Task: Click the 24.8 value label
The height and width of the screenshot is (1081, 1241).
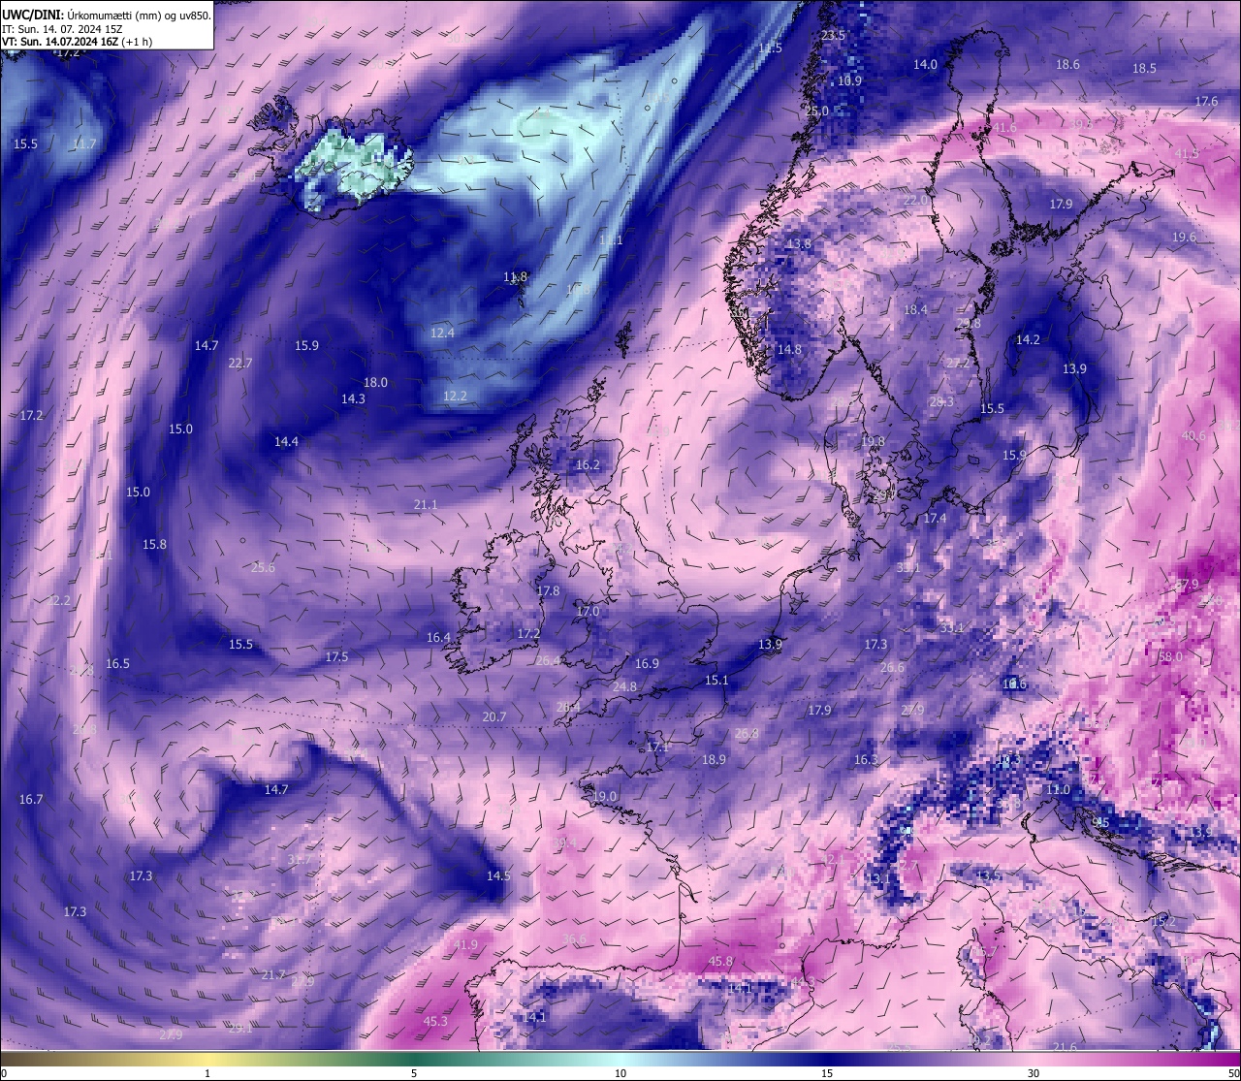Action: [x=625, y=687]
